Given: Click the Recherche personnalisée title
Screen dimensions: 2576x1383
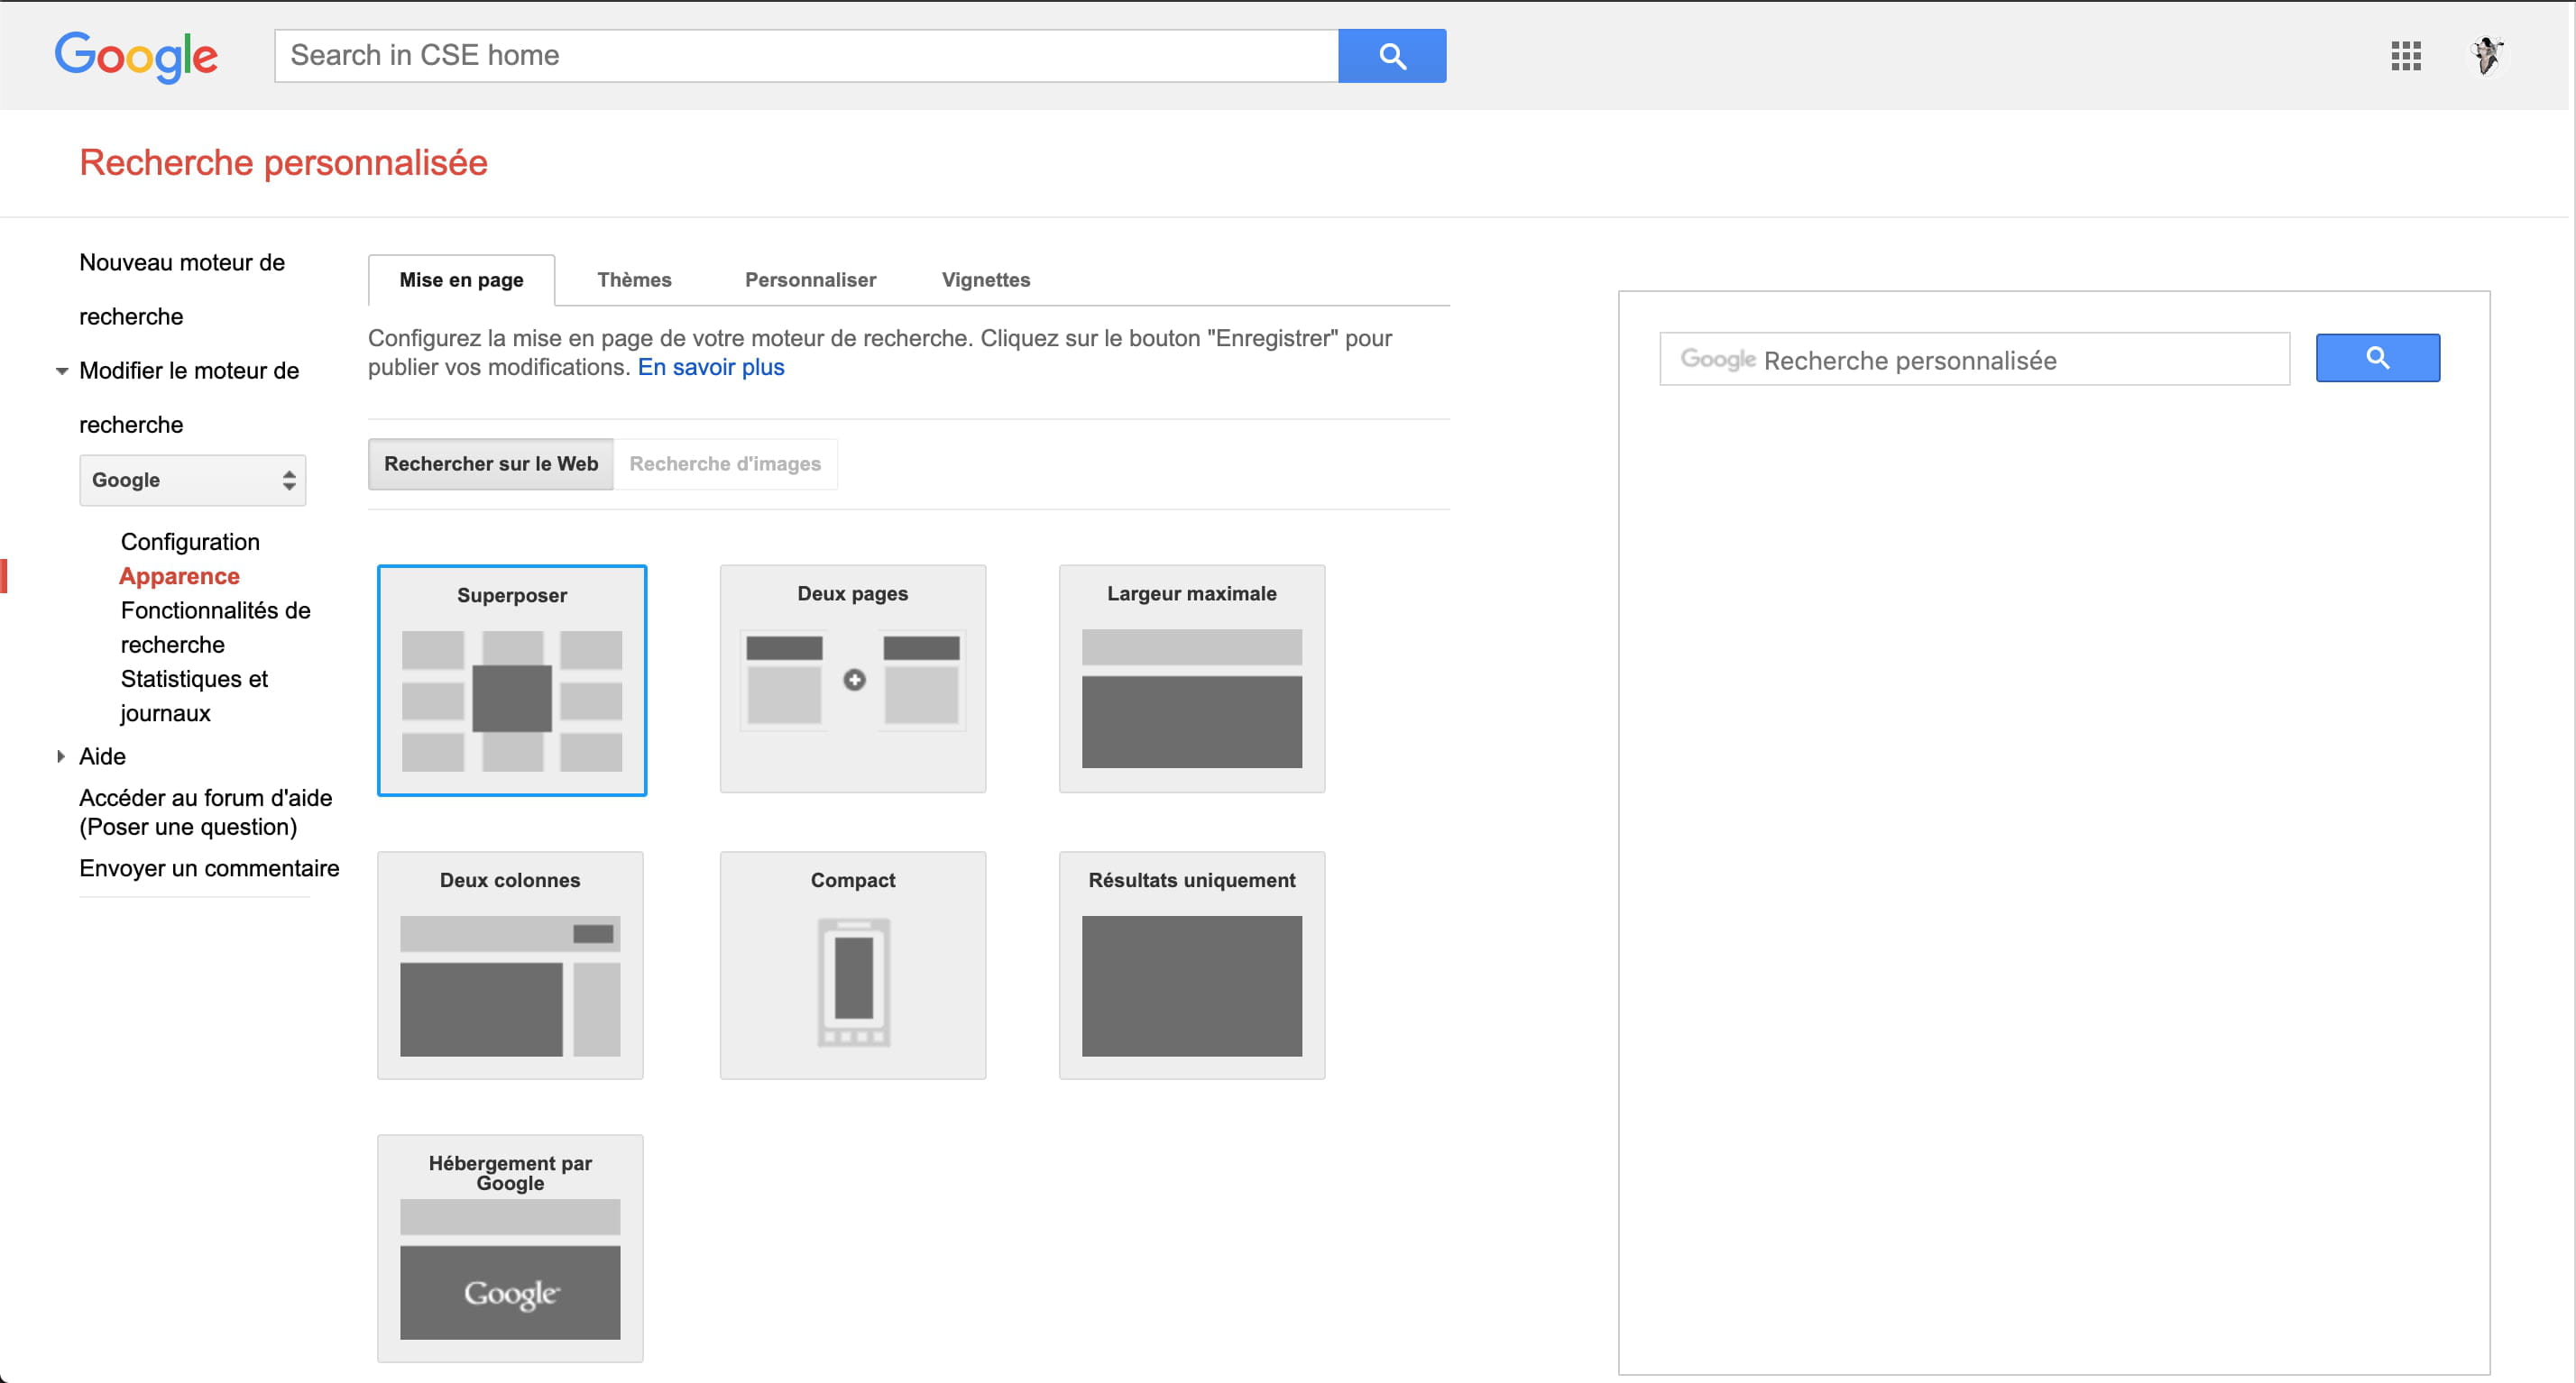Looking at the screenshot, I should [x=283, y=162].
